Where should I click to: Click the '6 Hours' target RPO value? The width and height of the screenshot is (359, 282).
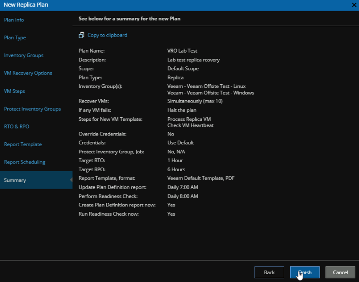point(177,169)
